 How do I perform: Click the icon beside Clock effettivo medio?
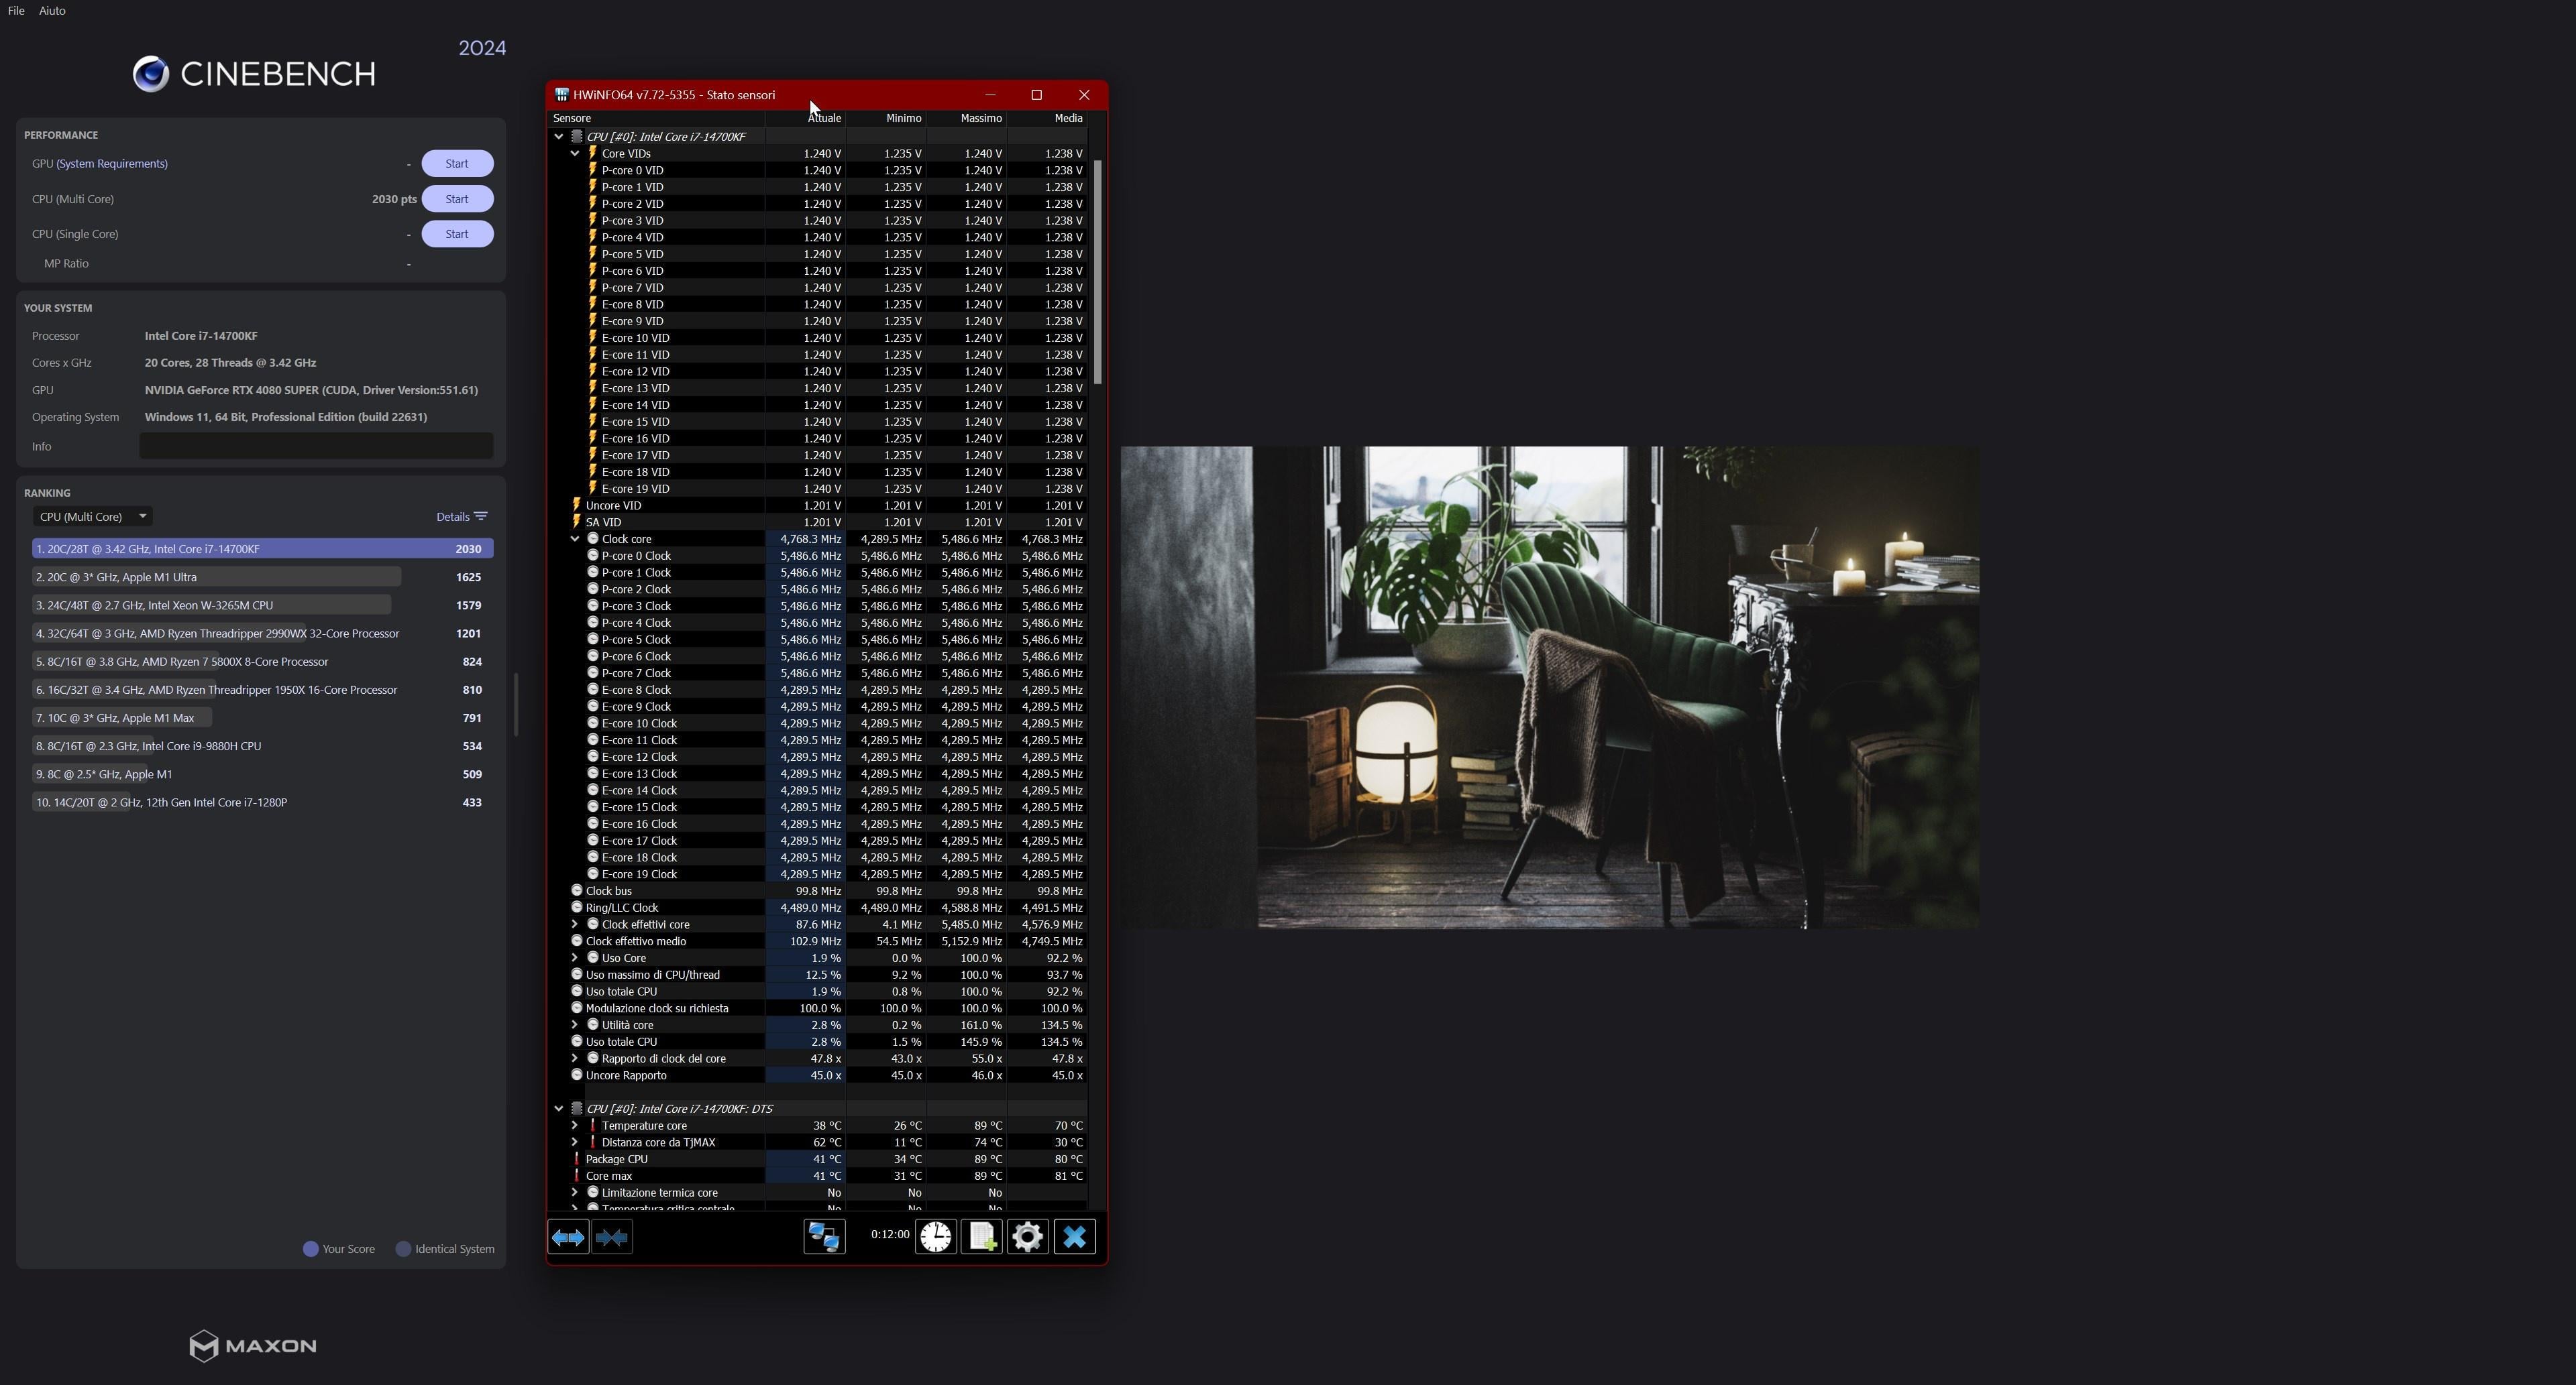click(577, 941)
